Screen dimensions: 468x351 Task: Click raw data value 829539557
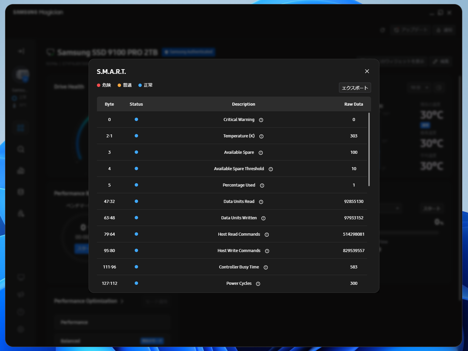pyautogui.click(x=354, y=251)
